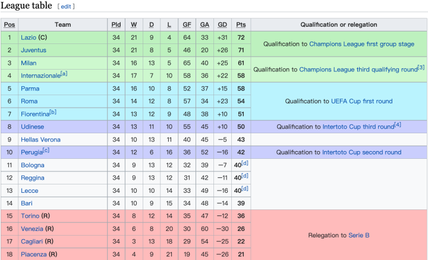Open Champions League third qualifying round link
This screenshot has height=260, width=428.
pyautogui.click(x=358, y=70)
